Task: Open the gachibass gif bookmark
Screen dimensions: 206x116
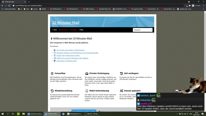Action: point(184,9)
